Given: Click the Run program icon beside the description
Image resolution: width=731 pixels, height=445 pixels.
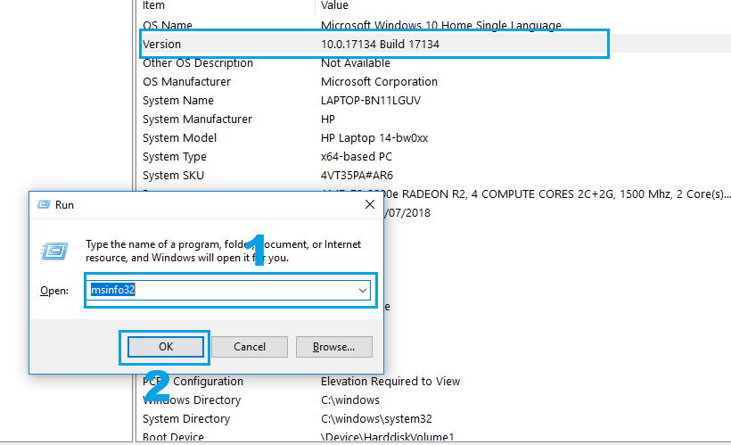Looking at the screenshot, I should [53, 251].
